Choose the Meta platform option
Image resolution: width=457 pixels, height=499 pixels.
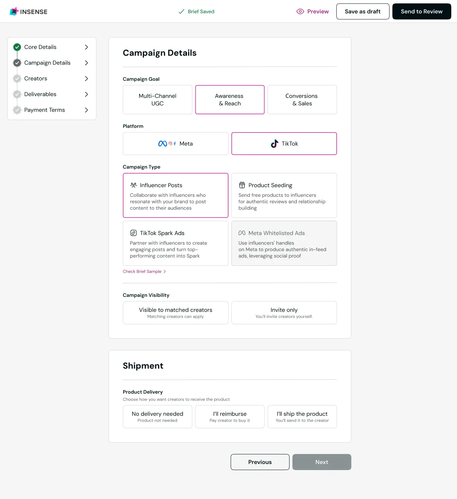click(176, 144)
